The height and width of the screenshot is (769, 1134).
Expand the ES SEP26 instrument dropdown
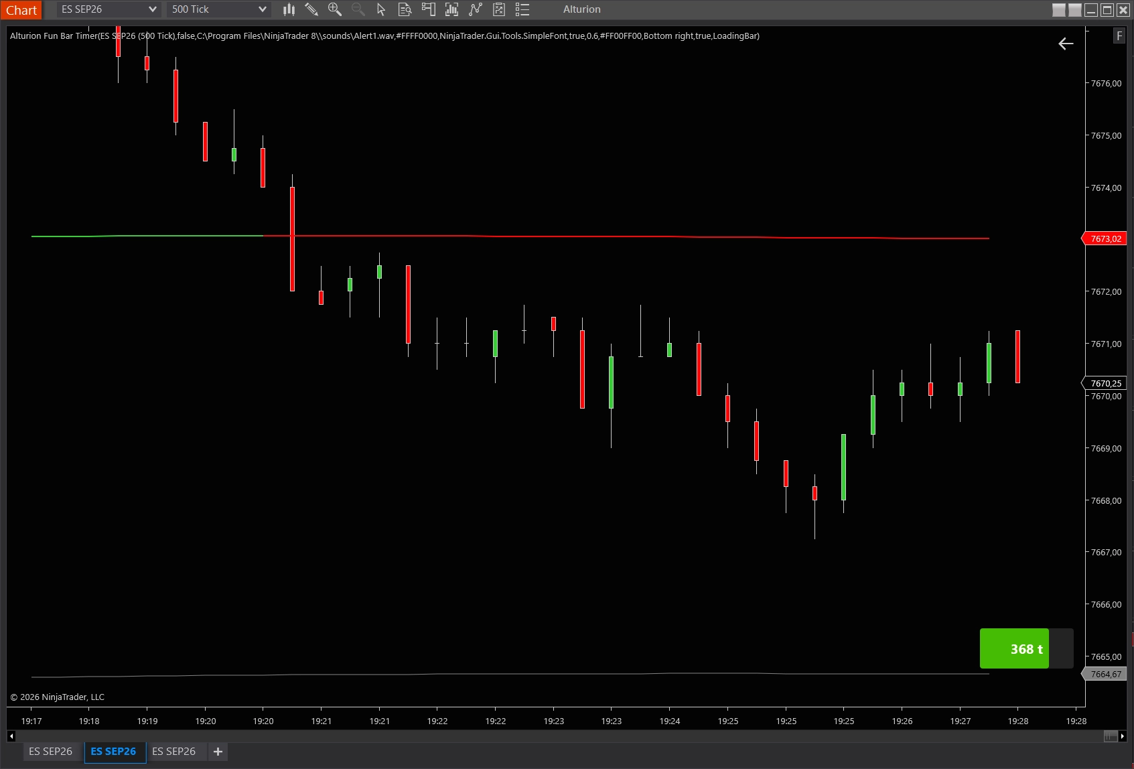click(109, 9)
